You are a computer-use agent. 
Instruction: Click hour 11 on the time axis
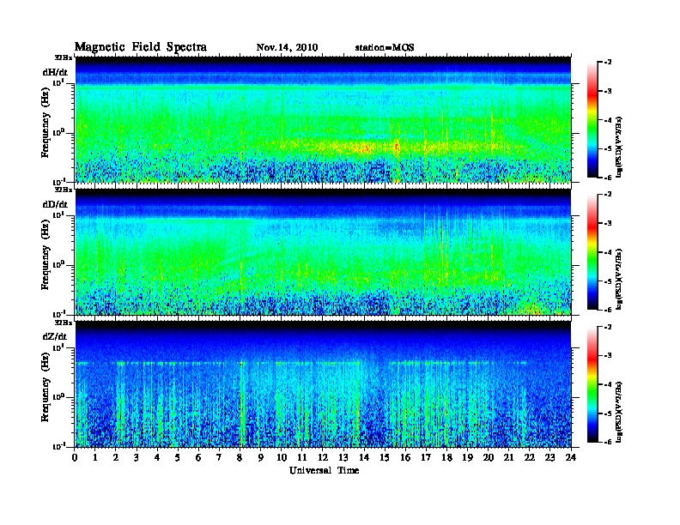tap(302, 458)
